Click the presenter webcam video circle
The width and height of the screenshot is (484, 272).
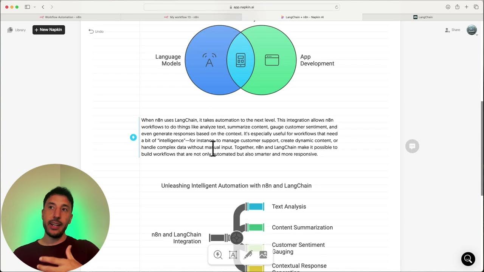tap(55, 218)
